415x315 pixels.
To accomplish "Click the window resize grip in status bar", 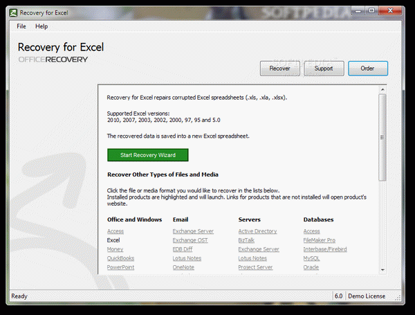I will [x=398, y=298].
